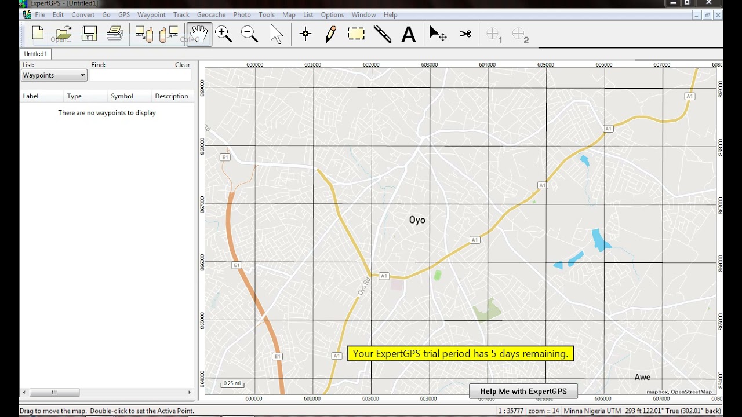742x417 pixels.
Task: Expand the Waypoints list dropdown
Action: [x=54, y=75]
